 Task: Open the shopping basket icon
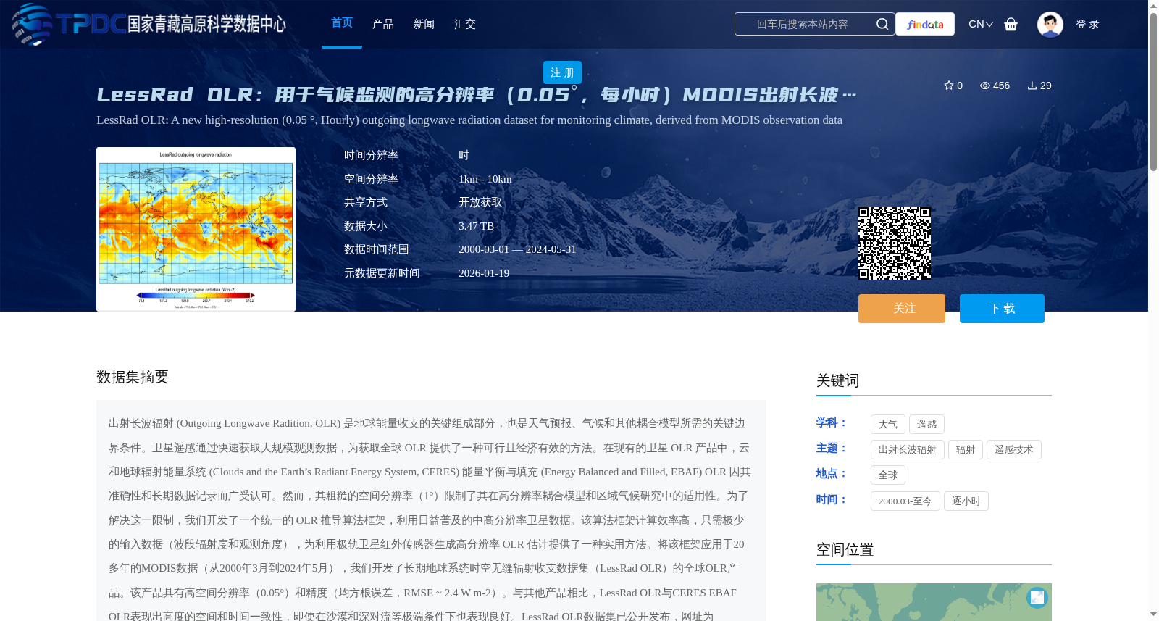coord(1011,24)
